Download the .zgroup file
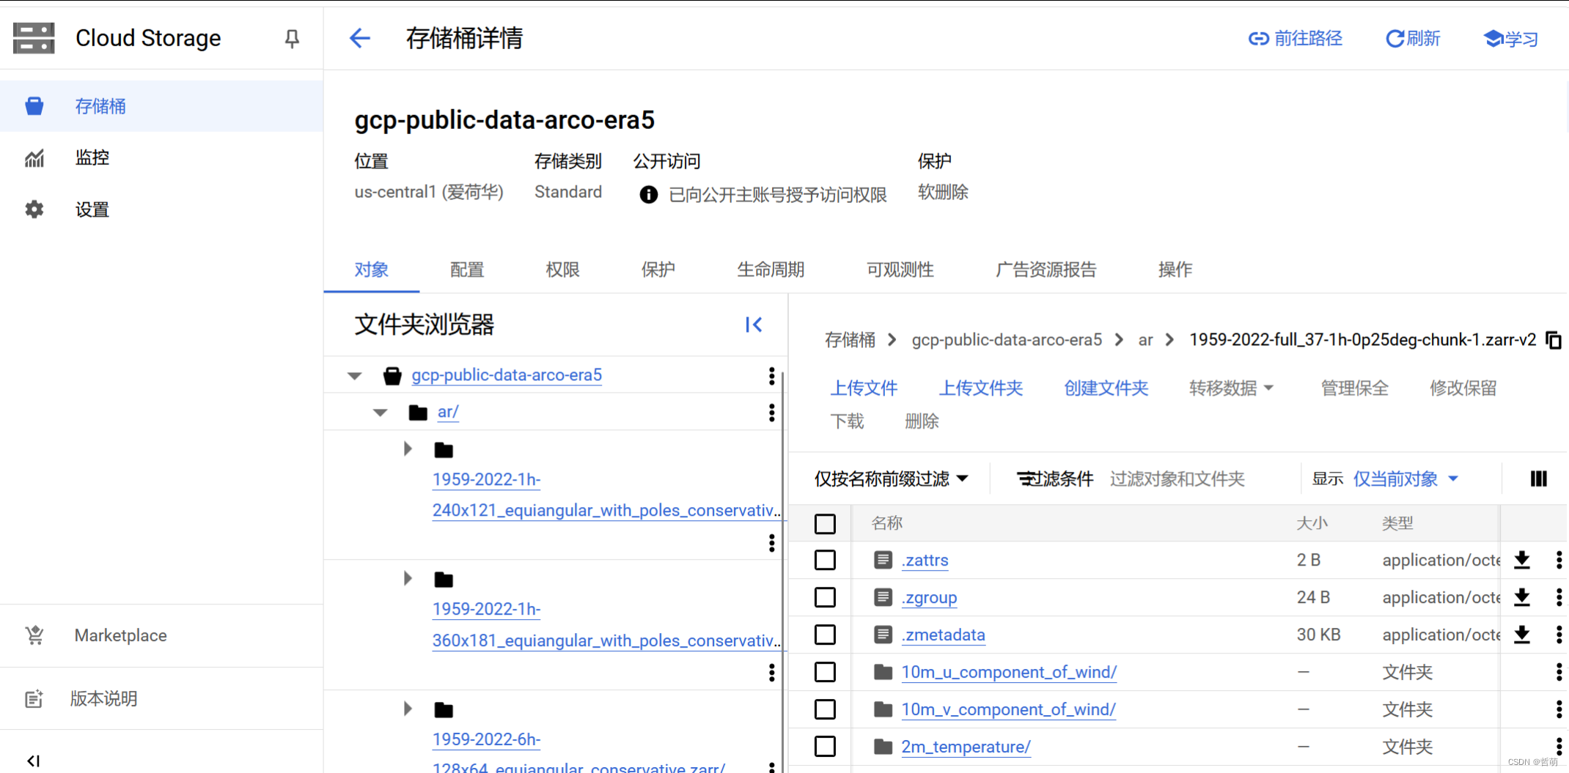 pos(1522,598)
